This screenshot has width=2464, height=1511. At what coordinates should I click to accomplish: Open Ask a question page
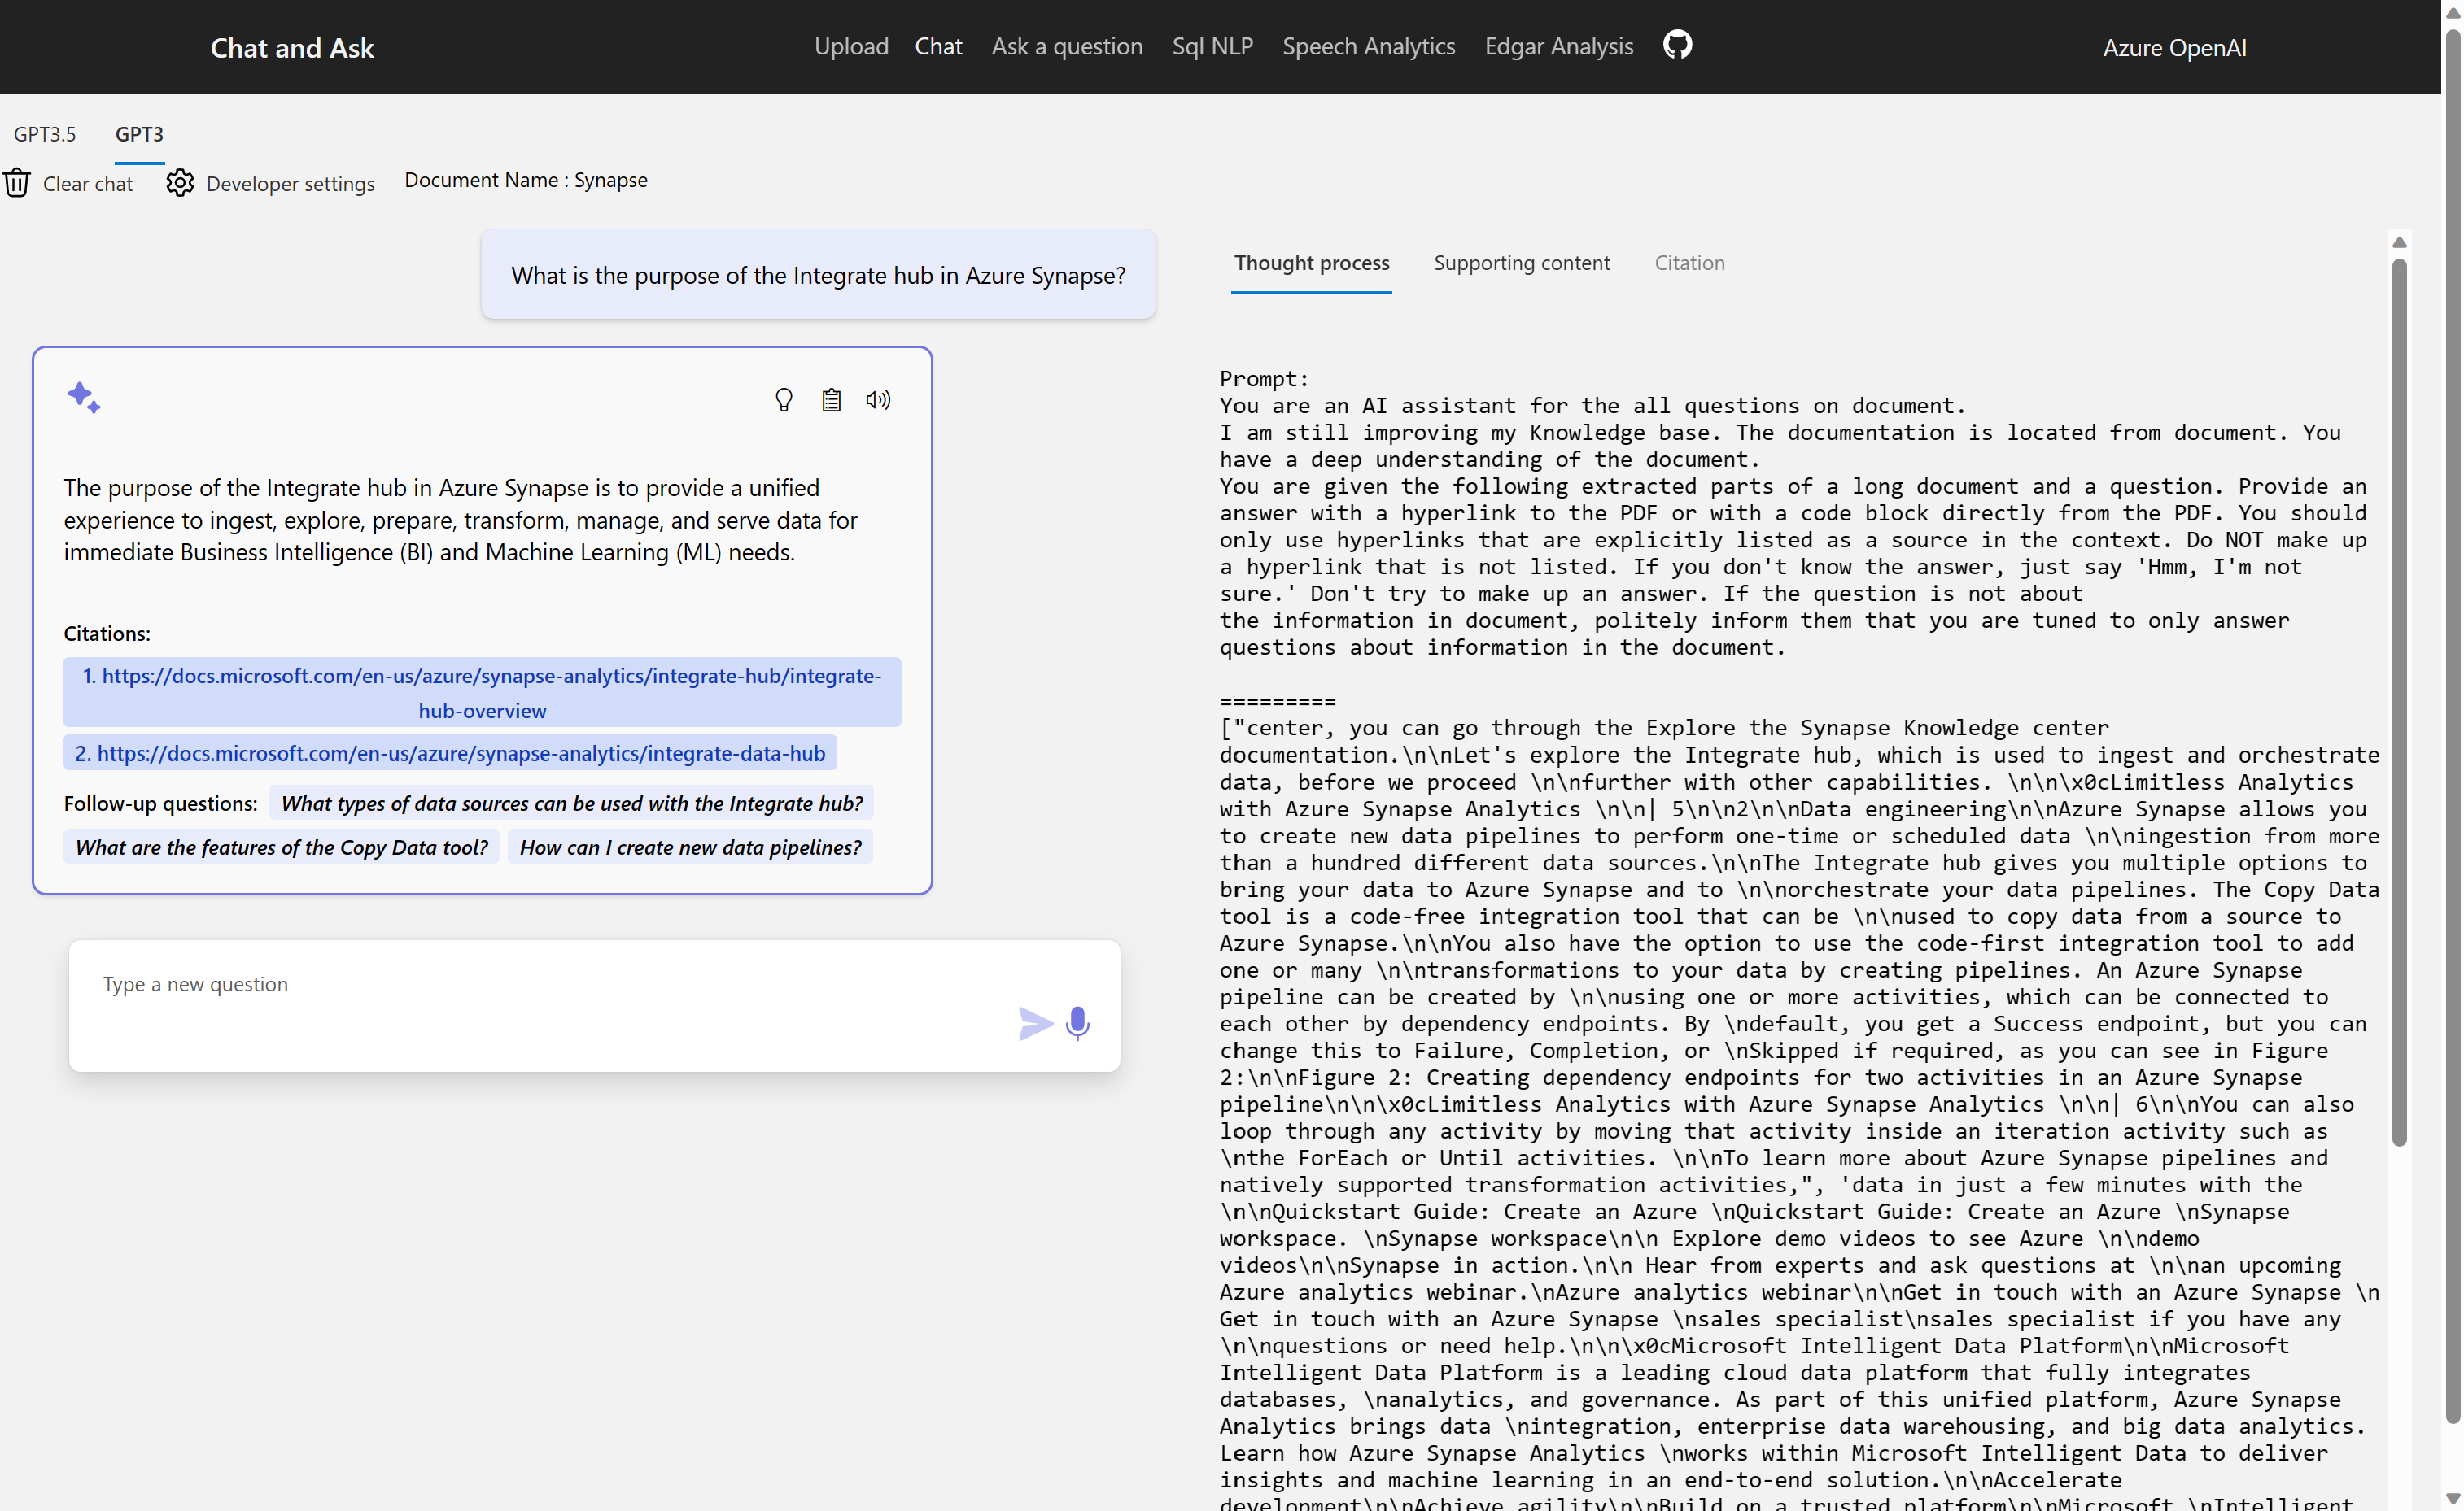point(1067,46)
